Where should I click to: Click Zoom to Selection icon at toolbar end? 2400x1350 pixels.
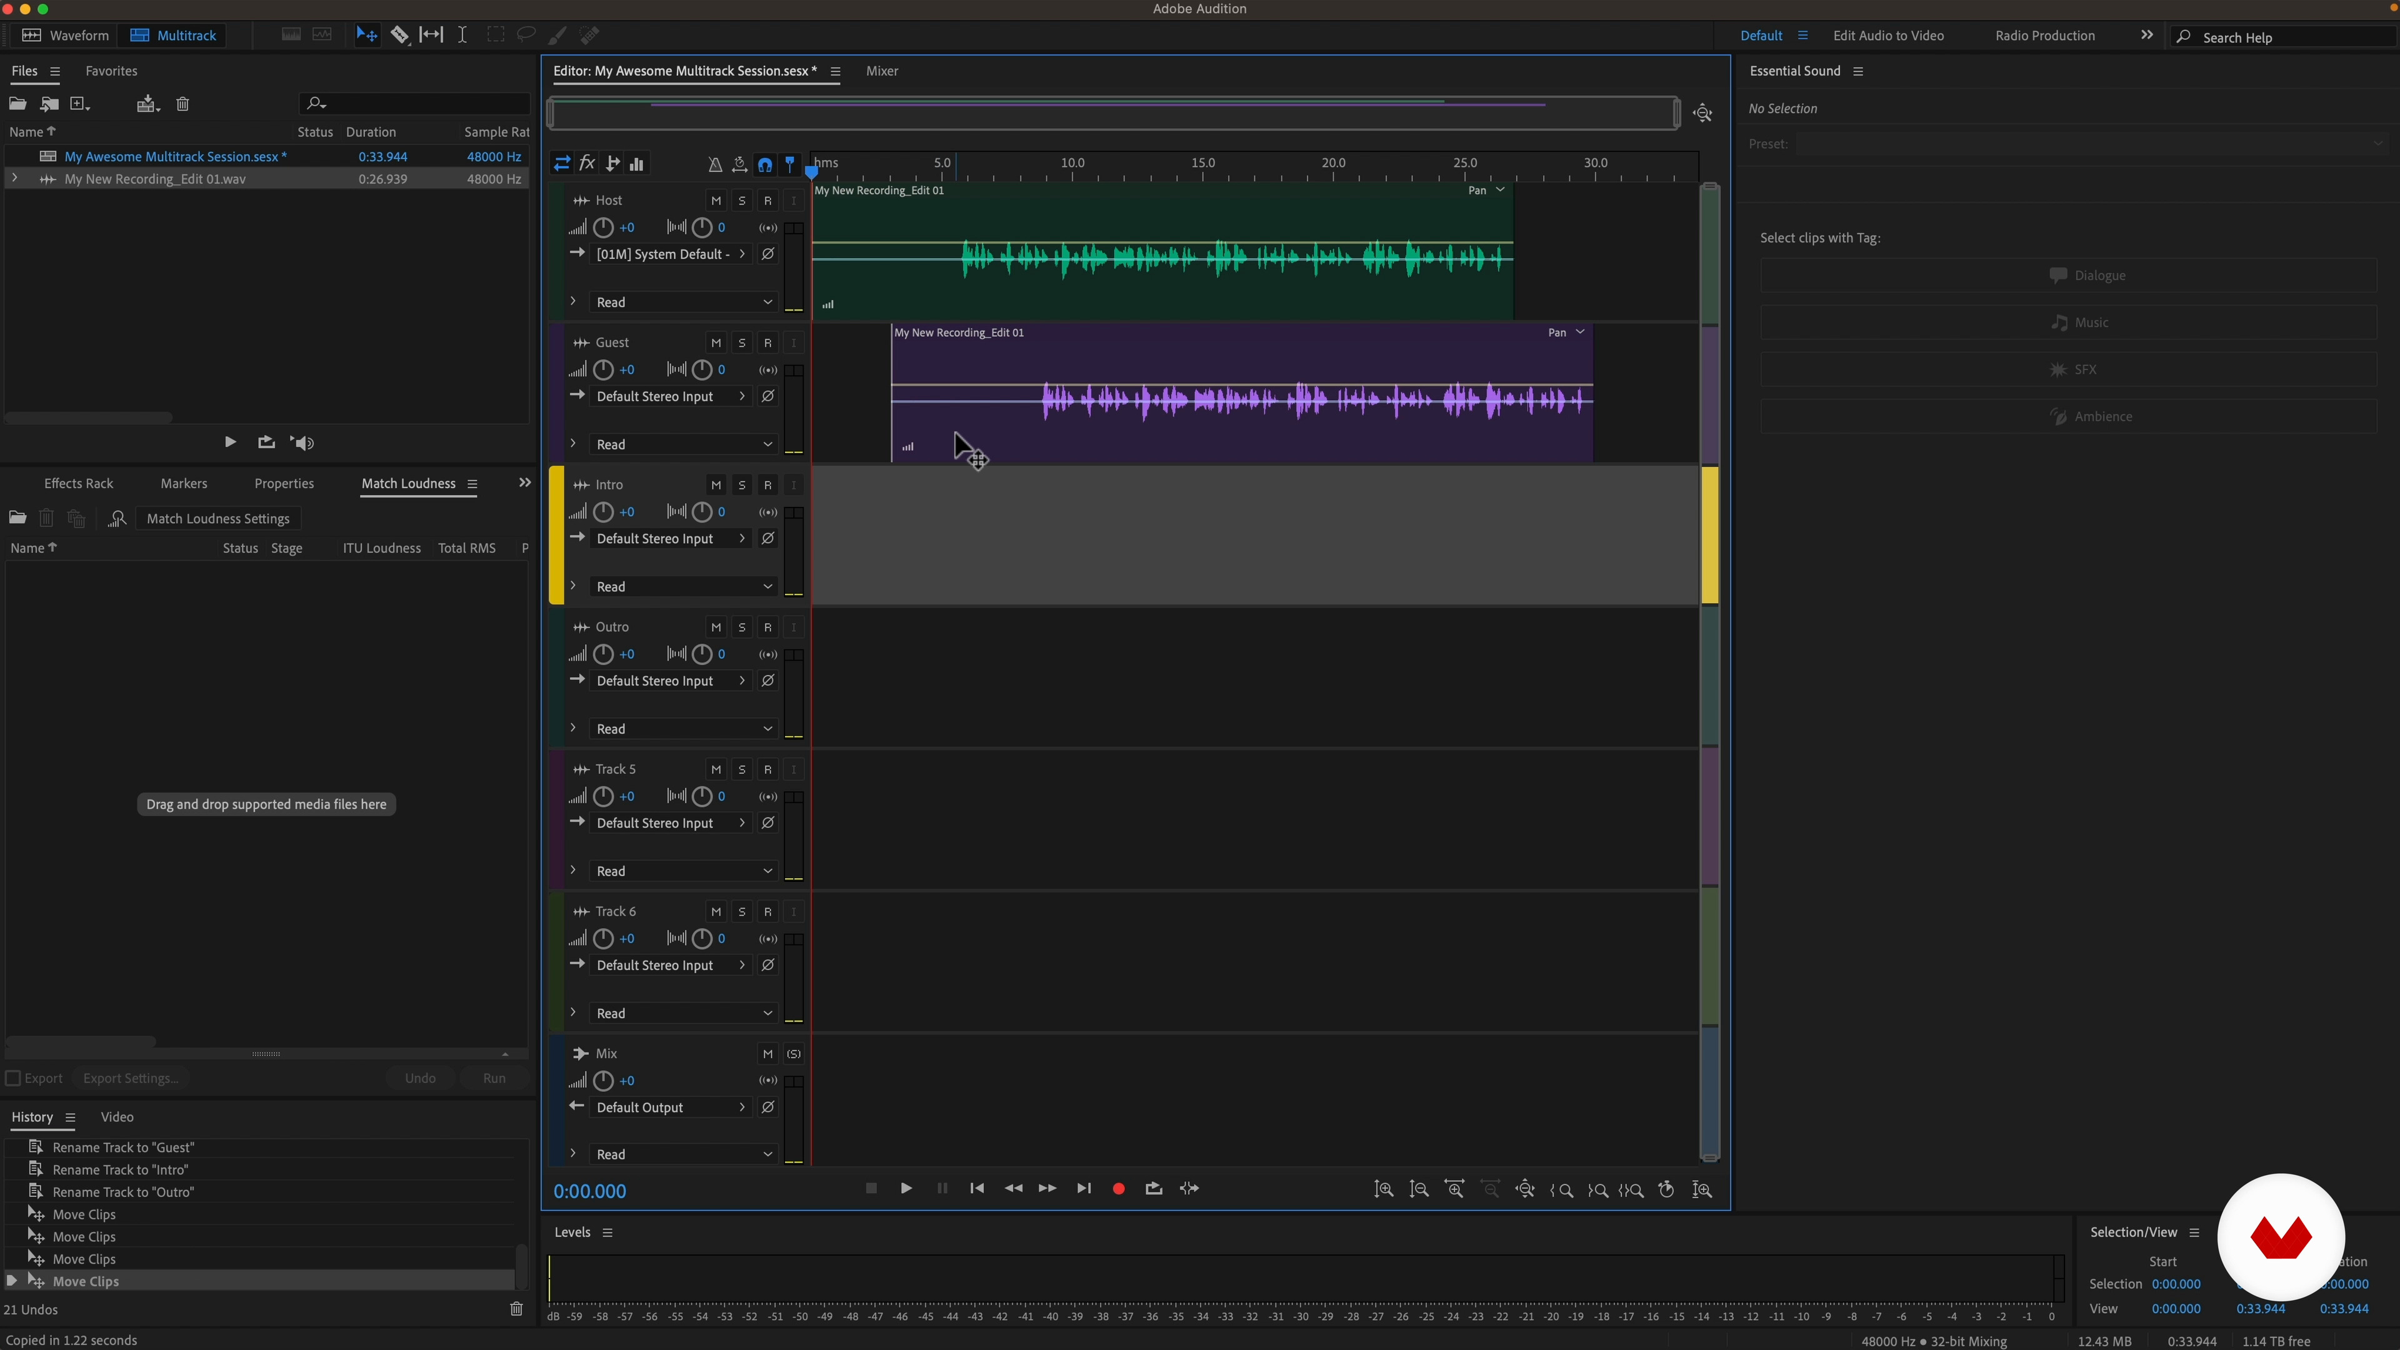tap(1702, 1190)
